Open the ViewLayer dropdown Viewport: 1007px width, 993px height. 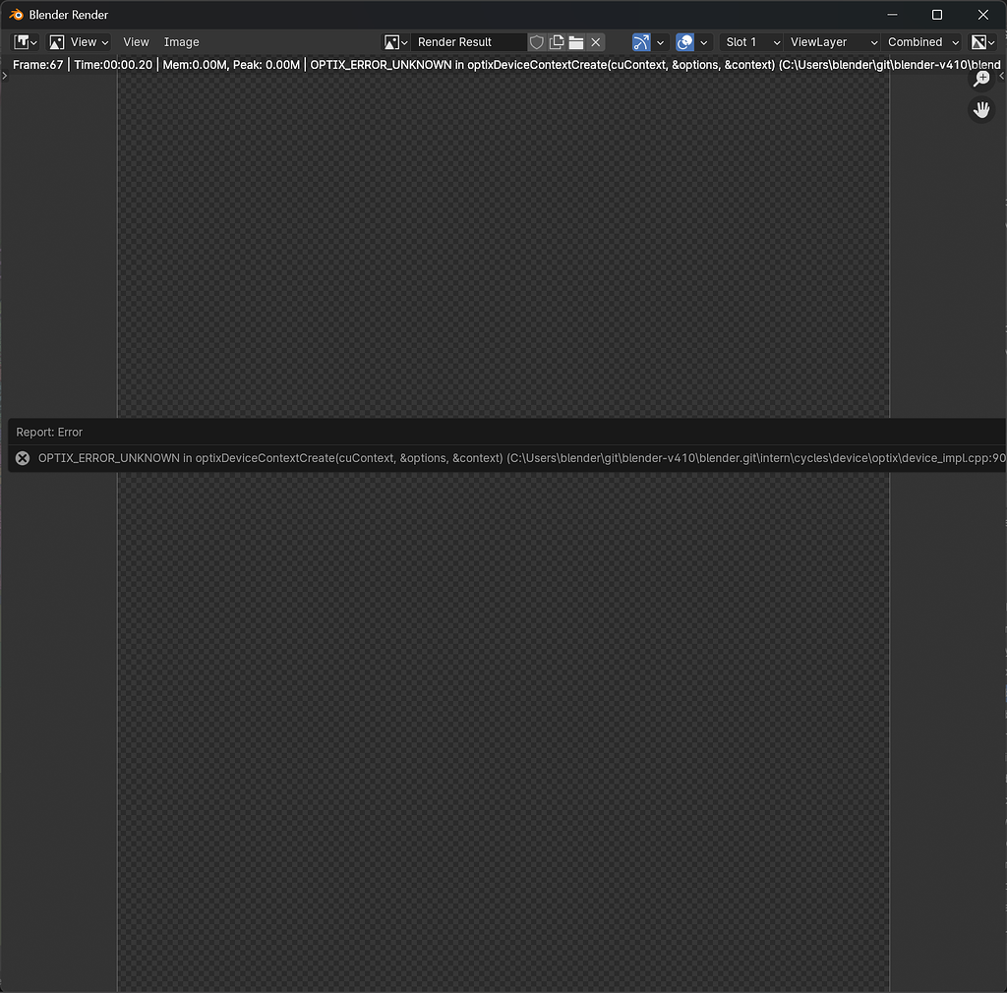click(x=832, y=42)
